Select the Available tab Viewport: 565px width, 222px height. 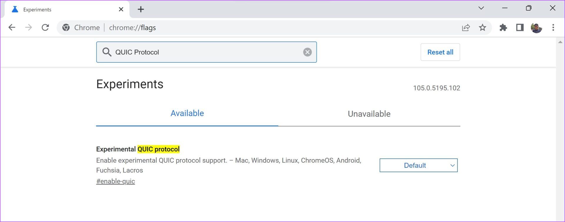point(187,113)
